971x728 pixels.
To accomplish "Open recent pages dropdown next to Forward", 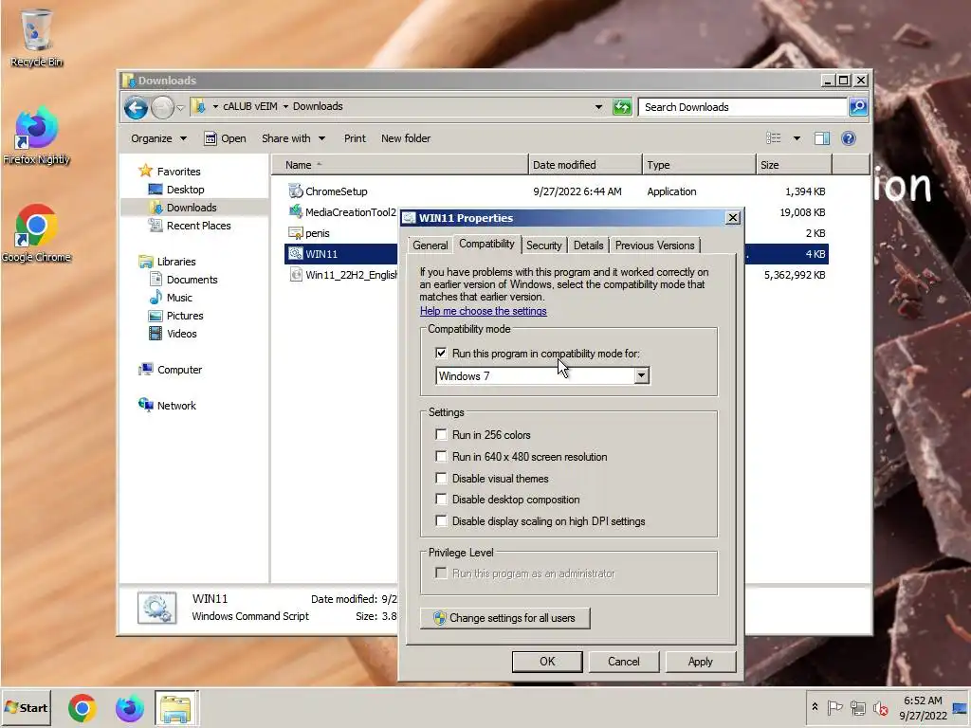I will (x=180, y=108).
